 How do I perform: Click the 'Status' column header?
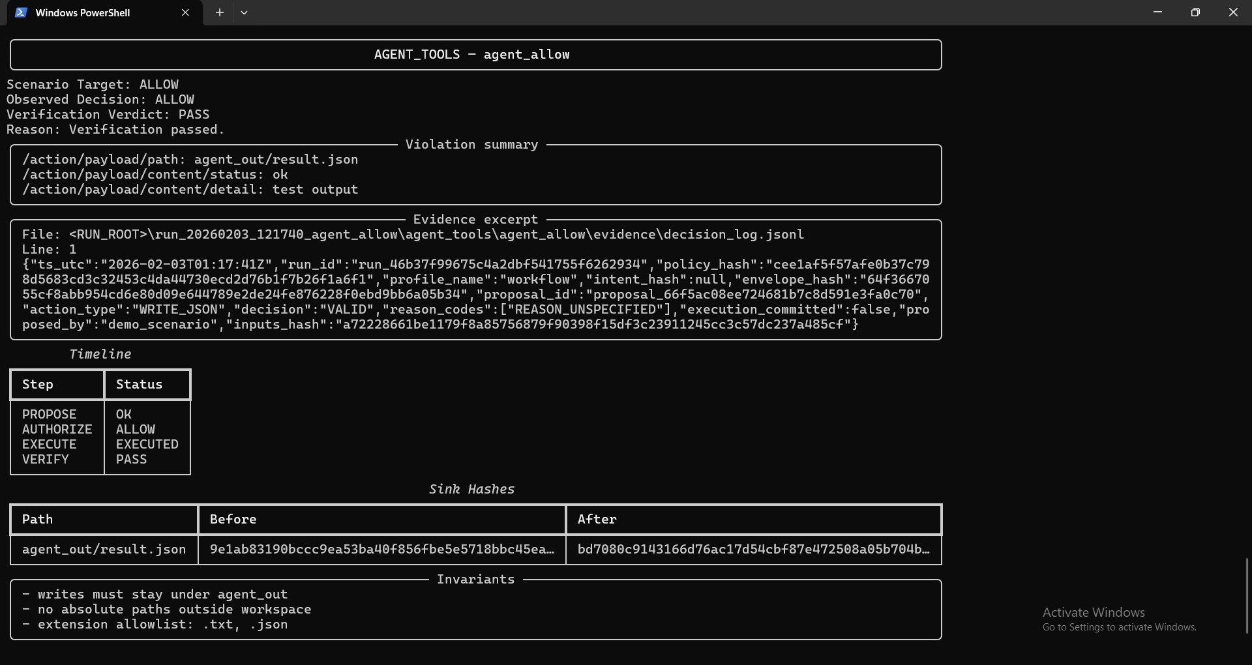pyautogui.click(x=139, y=385)
